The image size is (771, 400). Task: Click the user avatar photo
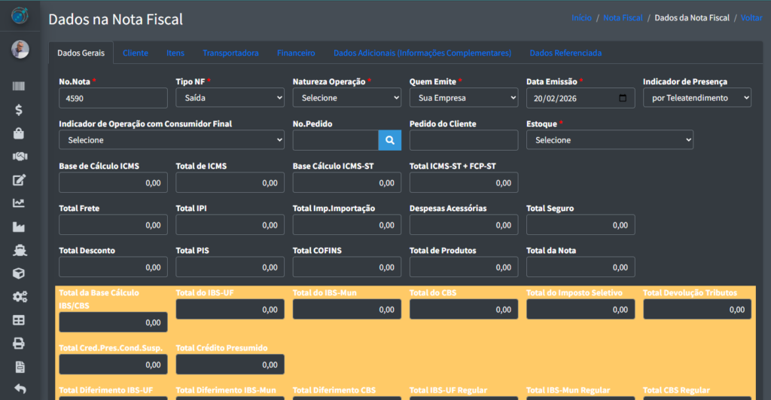click(x=20, y=50)
